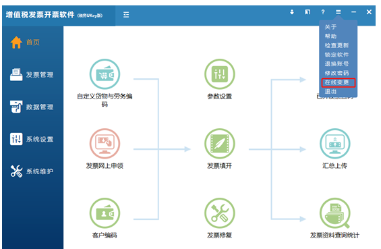The width and height of the screenshot is (381, 249).
Task: Click the 发票修复 label text
Action: pyautogui.click(x=219, y=236)
